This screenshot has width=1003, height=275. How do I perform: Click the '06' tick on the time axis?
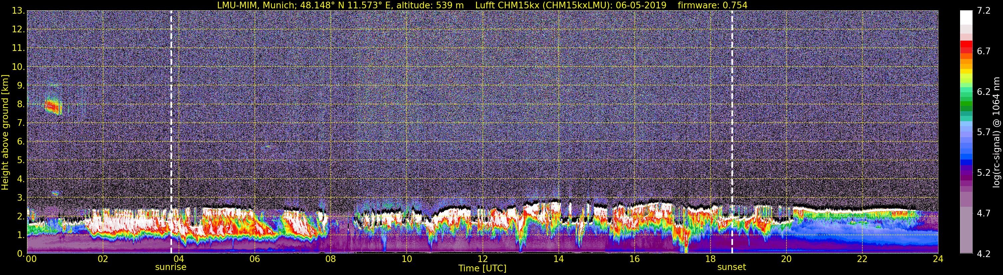(x=255, y=259)
